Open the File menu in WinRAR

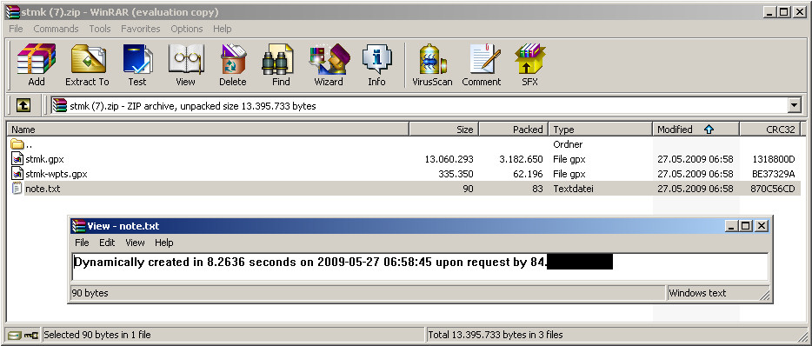point(16,29)
